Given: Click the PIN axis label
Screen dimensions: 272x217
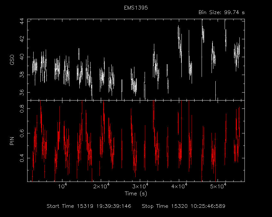Looking at the screenshot, I should 12,141.
